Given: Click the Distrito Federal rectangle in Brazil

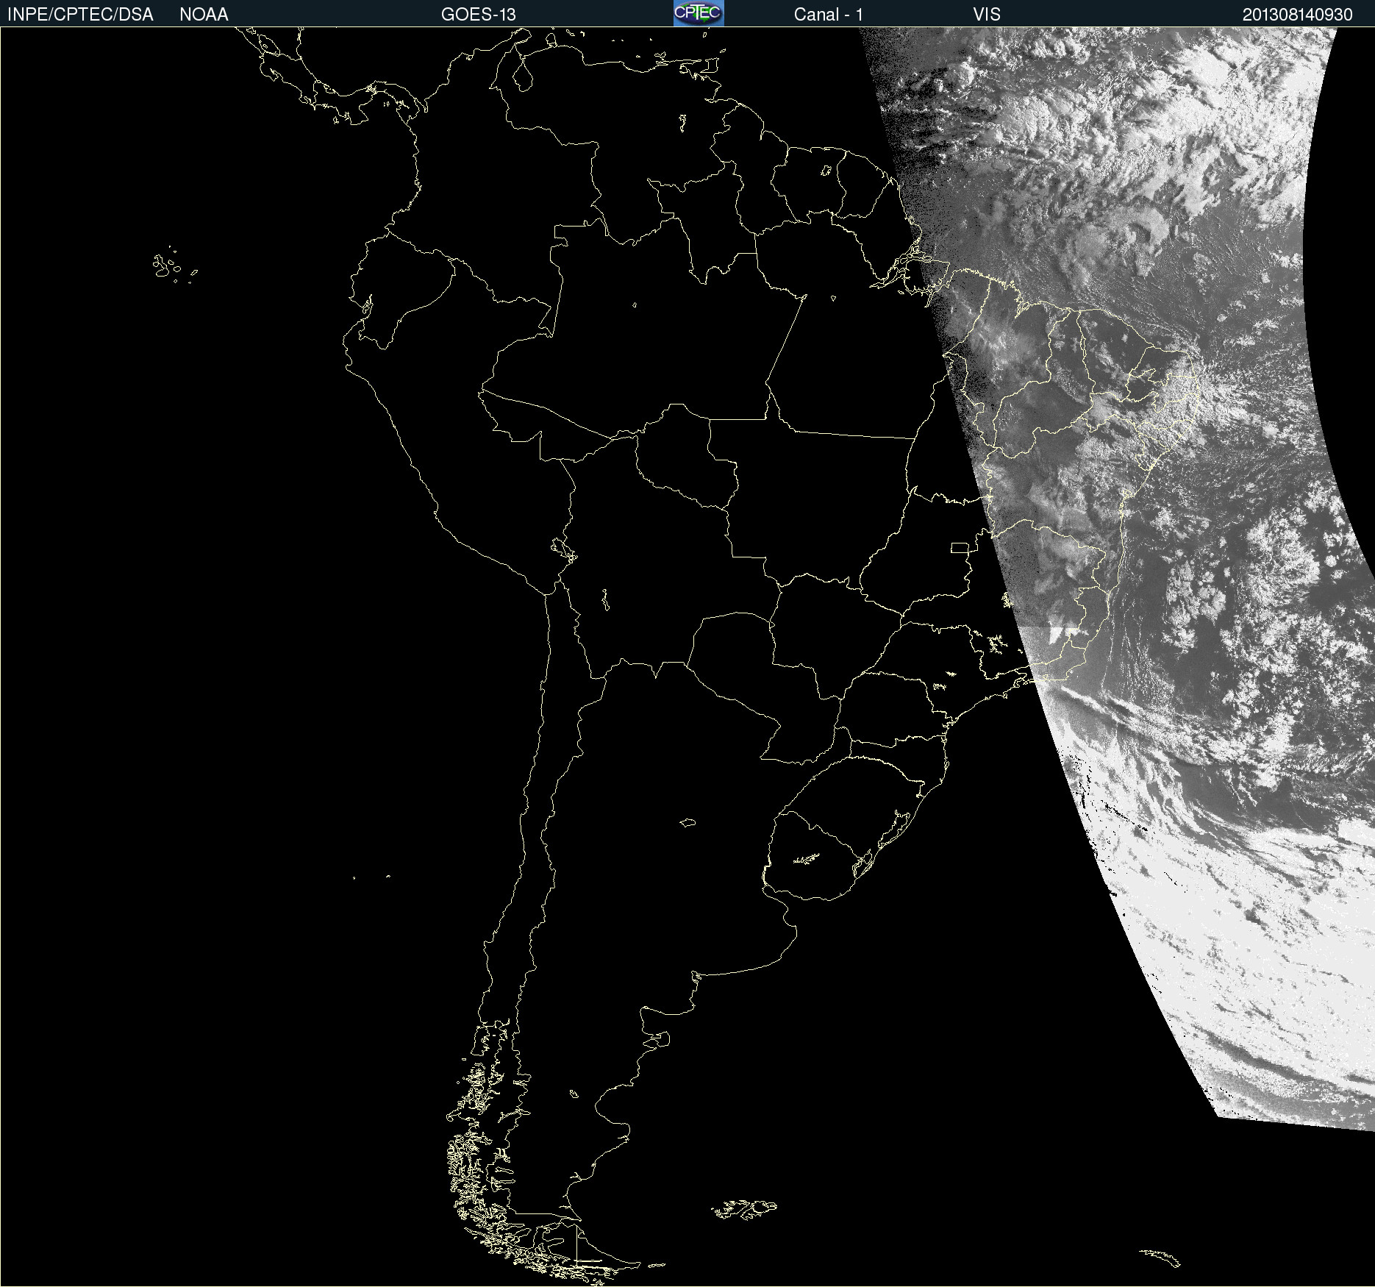Looking at the screenshot, I should [x=960, y=548].
